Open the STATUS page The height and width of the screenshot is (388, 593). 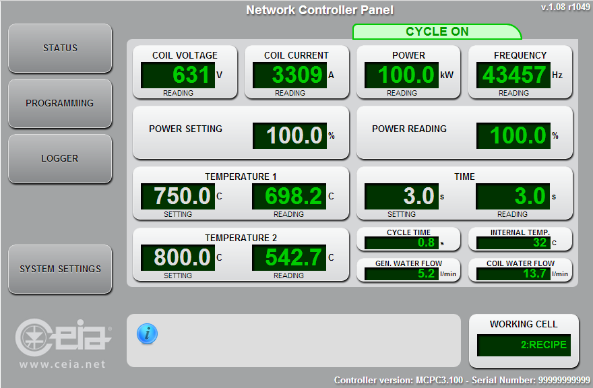[x=60, y=48]
